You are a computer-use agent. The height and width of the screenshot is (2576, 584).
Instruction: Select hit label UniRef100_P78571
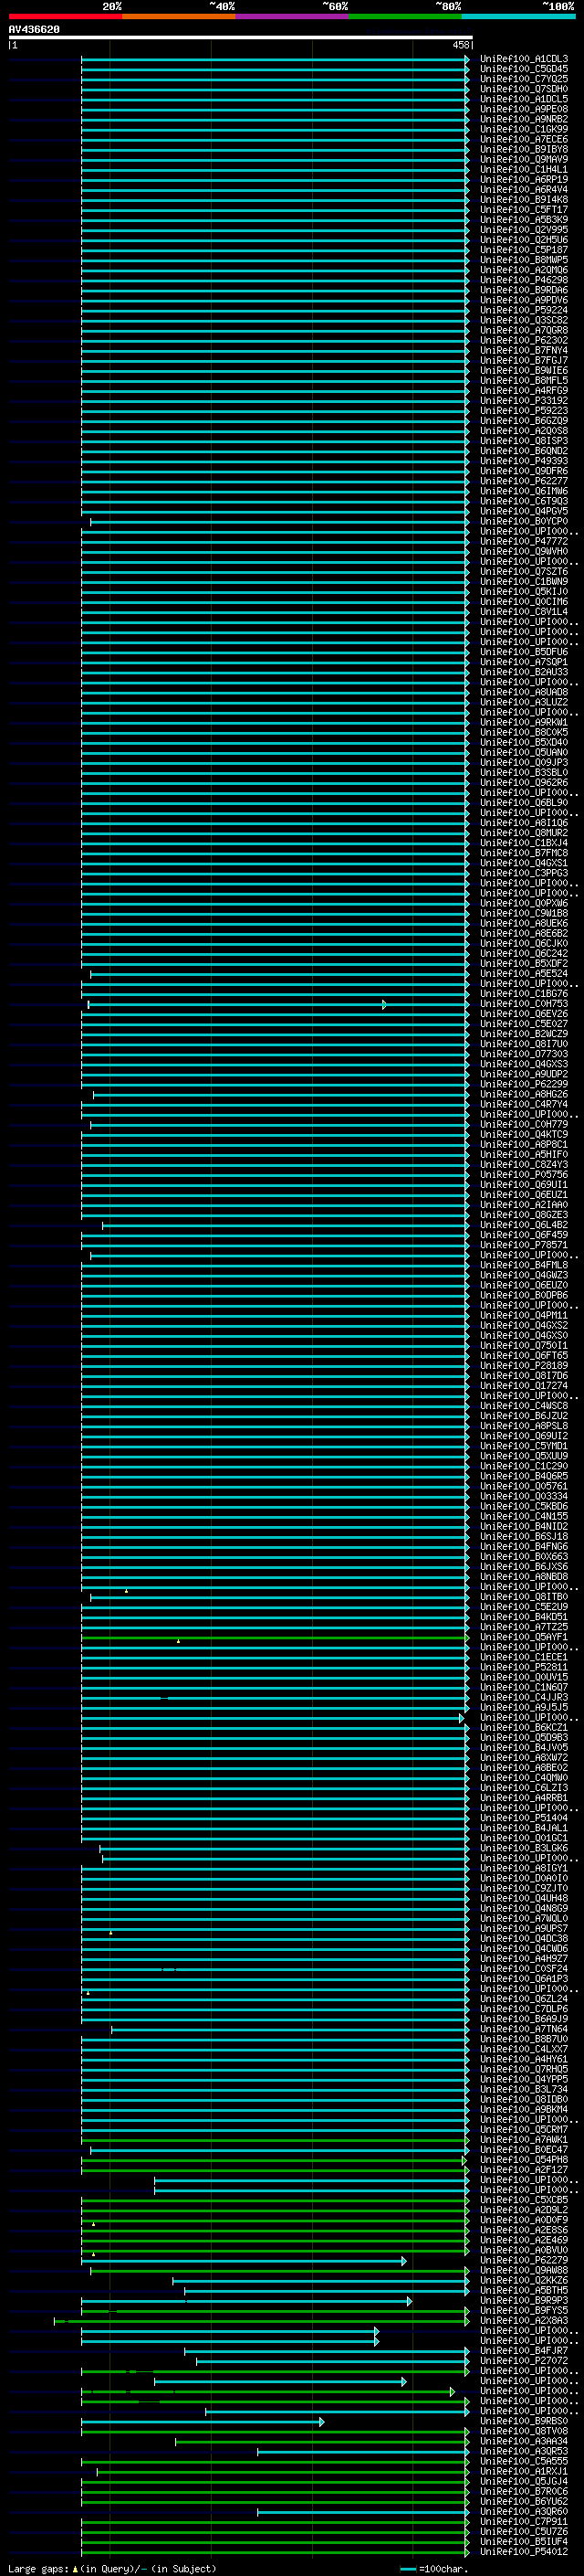pyautogui.click(x=524, y=1245)
